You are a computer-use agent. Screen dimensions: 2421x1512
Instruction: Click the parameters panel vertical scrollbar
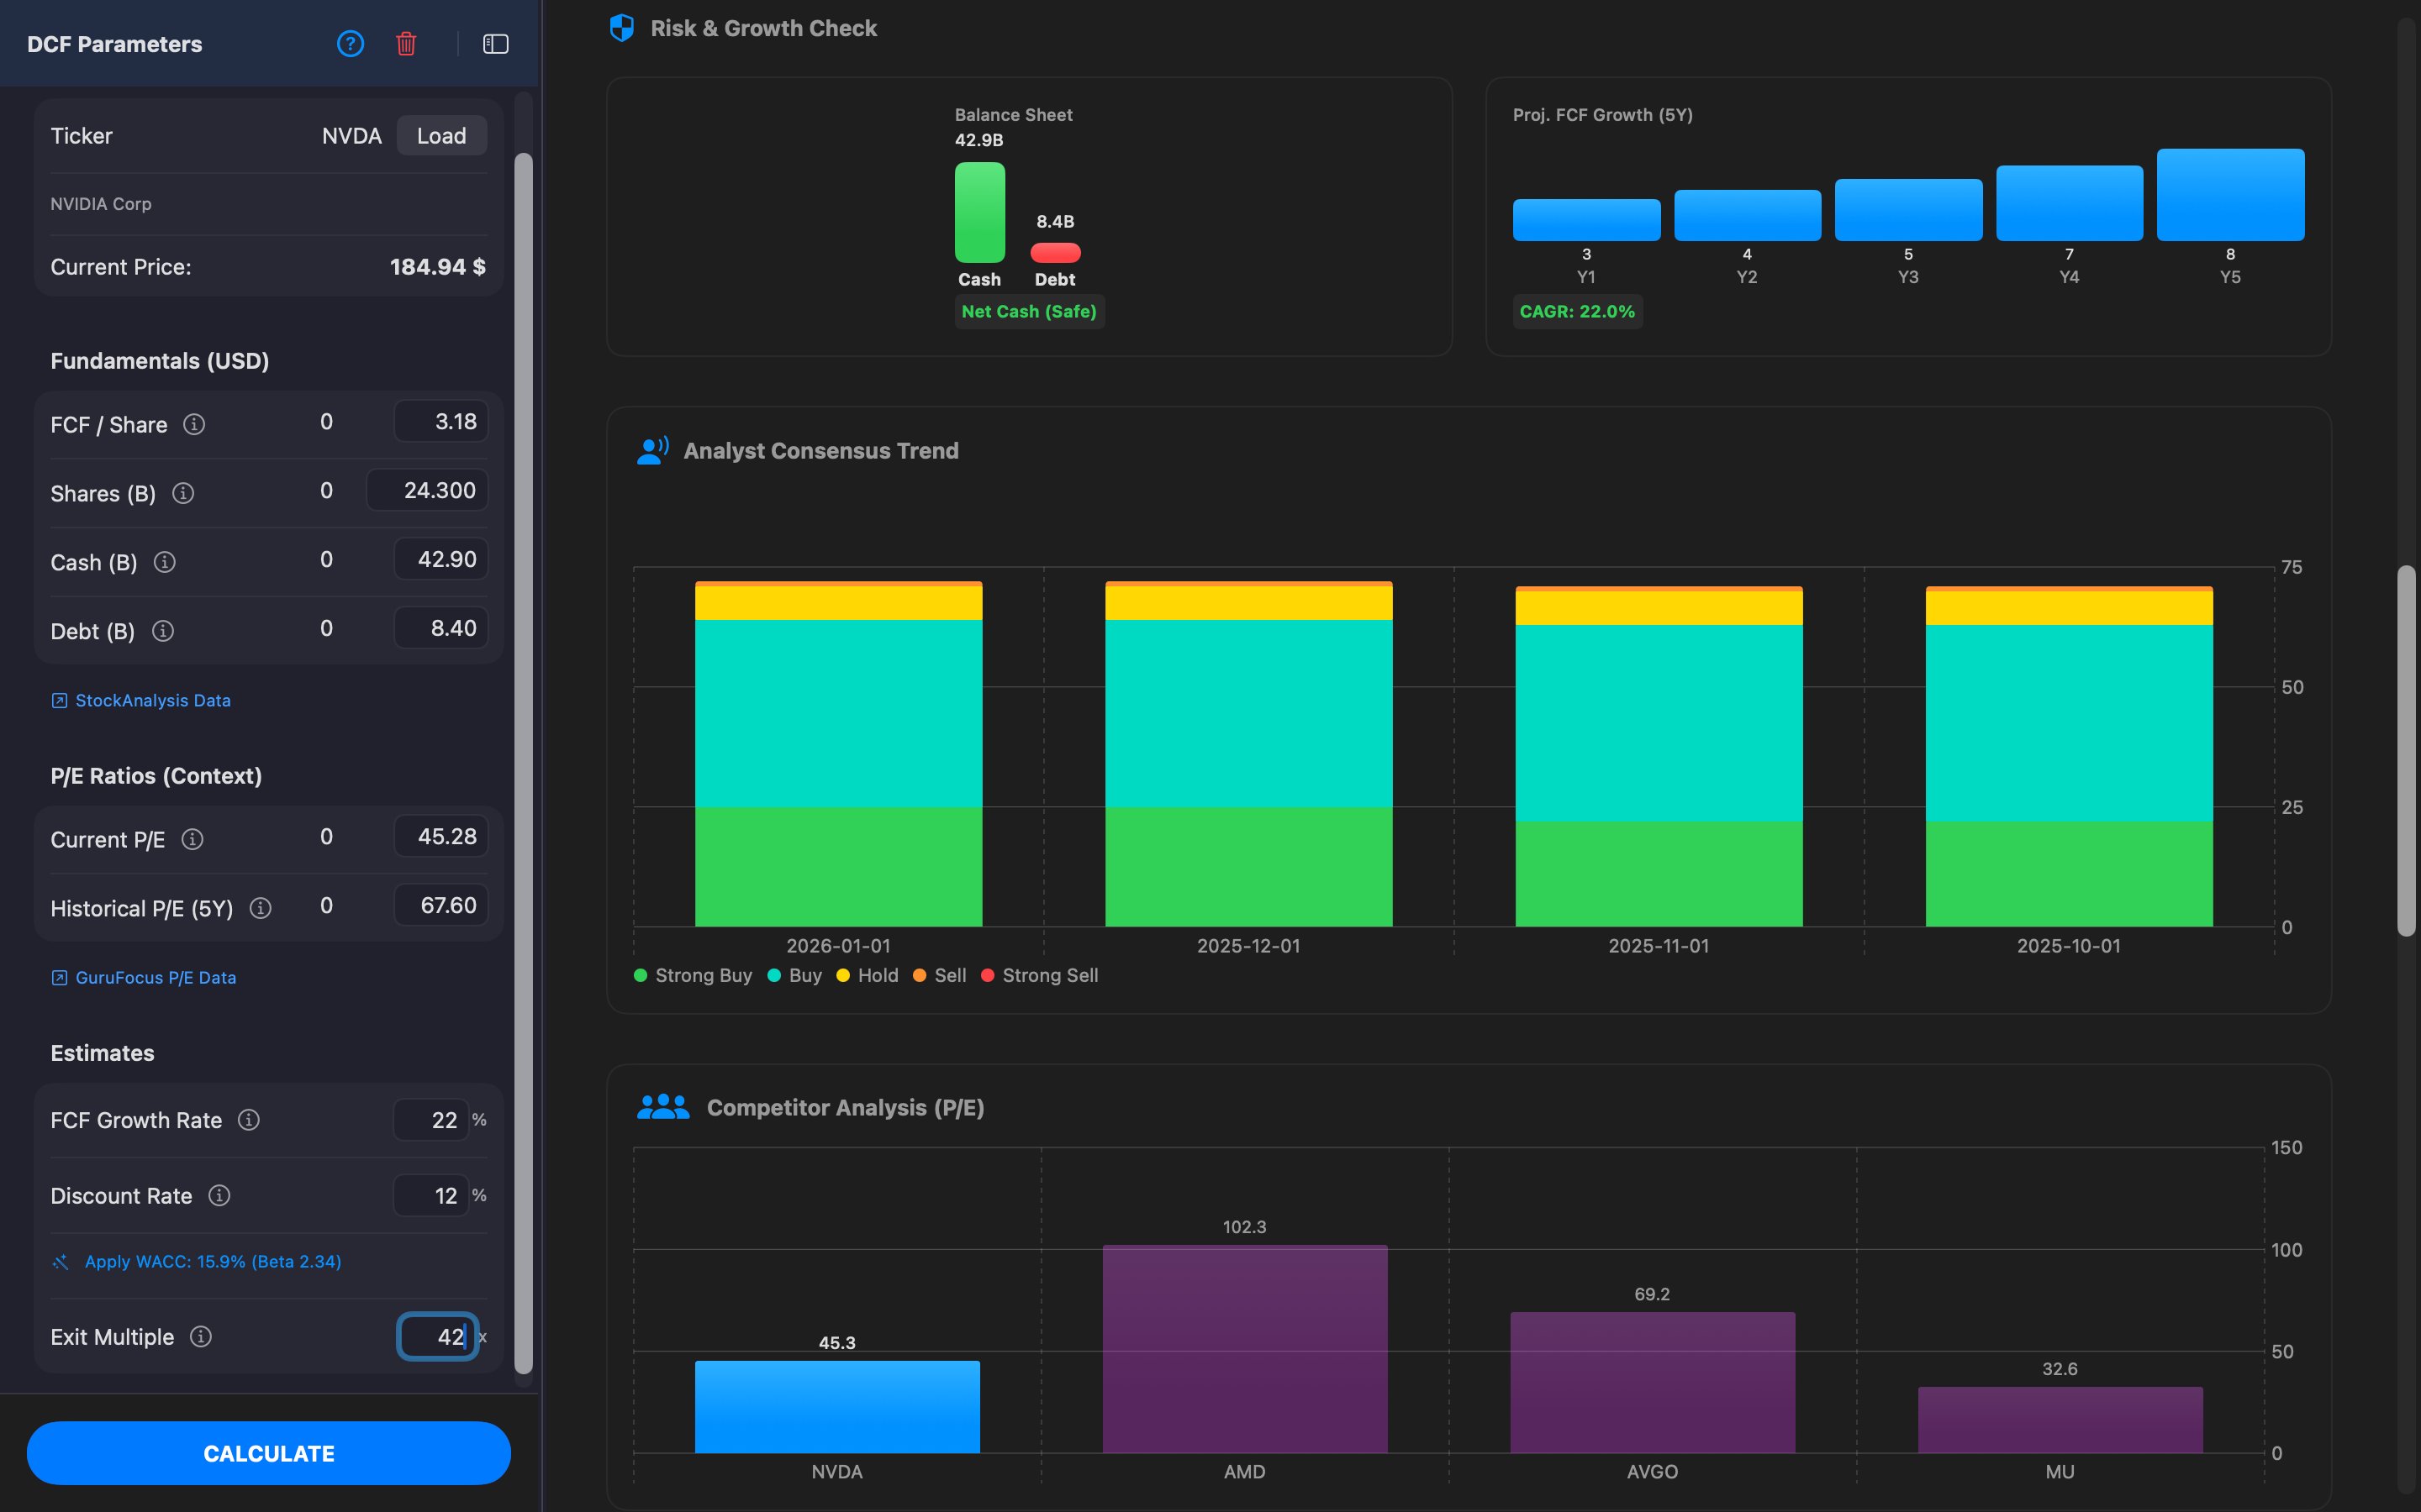click(523, 760)
